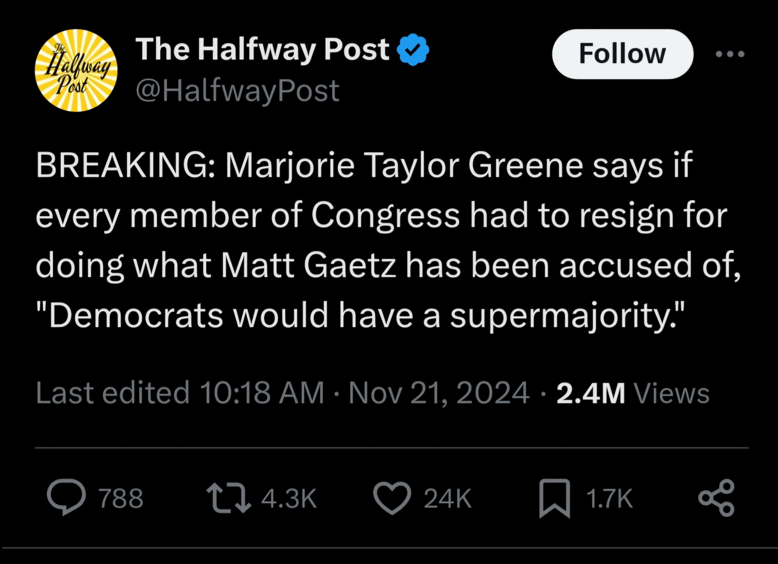
Task: Click the 4.3K reposts count
Action: [289, 499]
